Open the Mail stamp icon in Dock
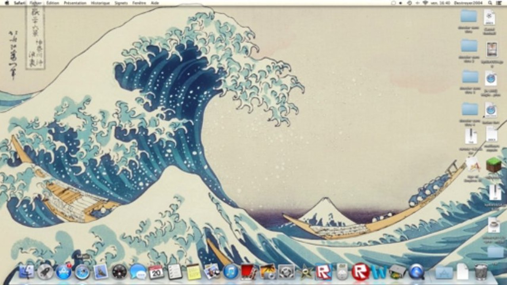 click(x=101, y=272)
